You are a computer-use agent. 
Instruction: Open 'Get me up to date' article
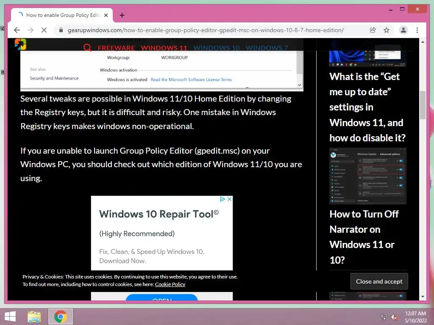point(367,107)
